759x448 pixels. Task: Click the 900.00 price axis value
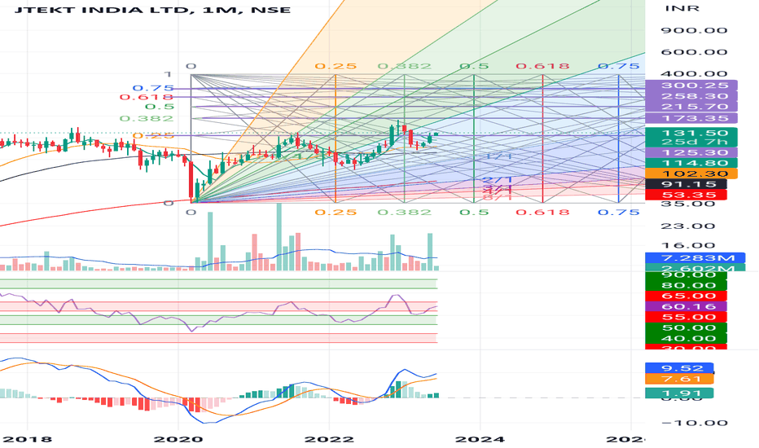(694, 30)
